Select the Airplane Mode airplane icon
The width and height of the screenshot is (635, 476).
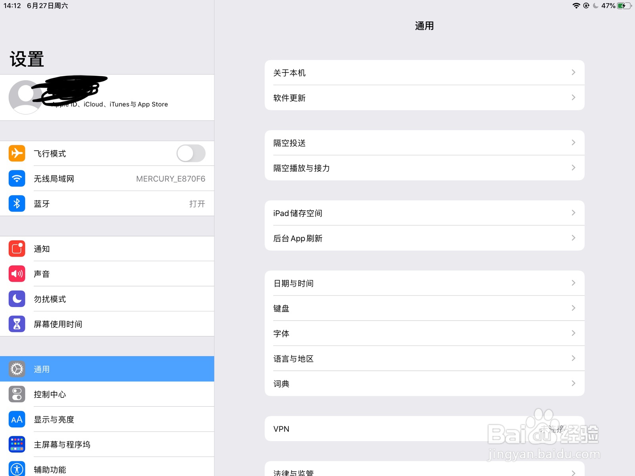click(17, 154)
